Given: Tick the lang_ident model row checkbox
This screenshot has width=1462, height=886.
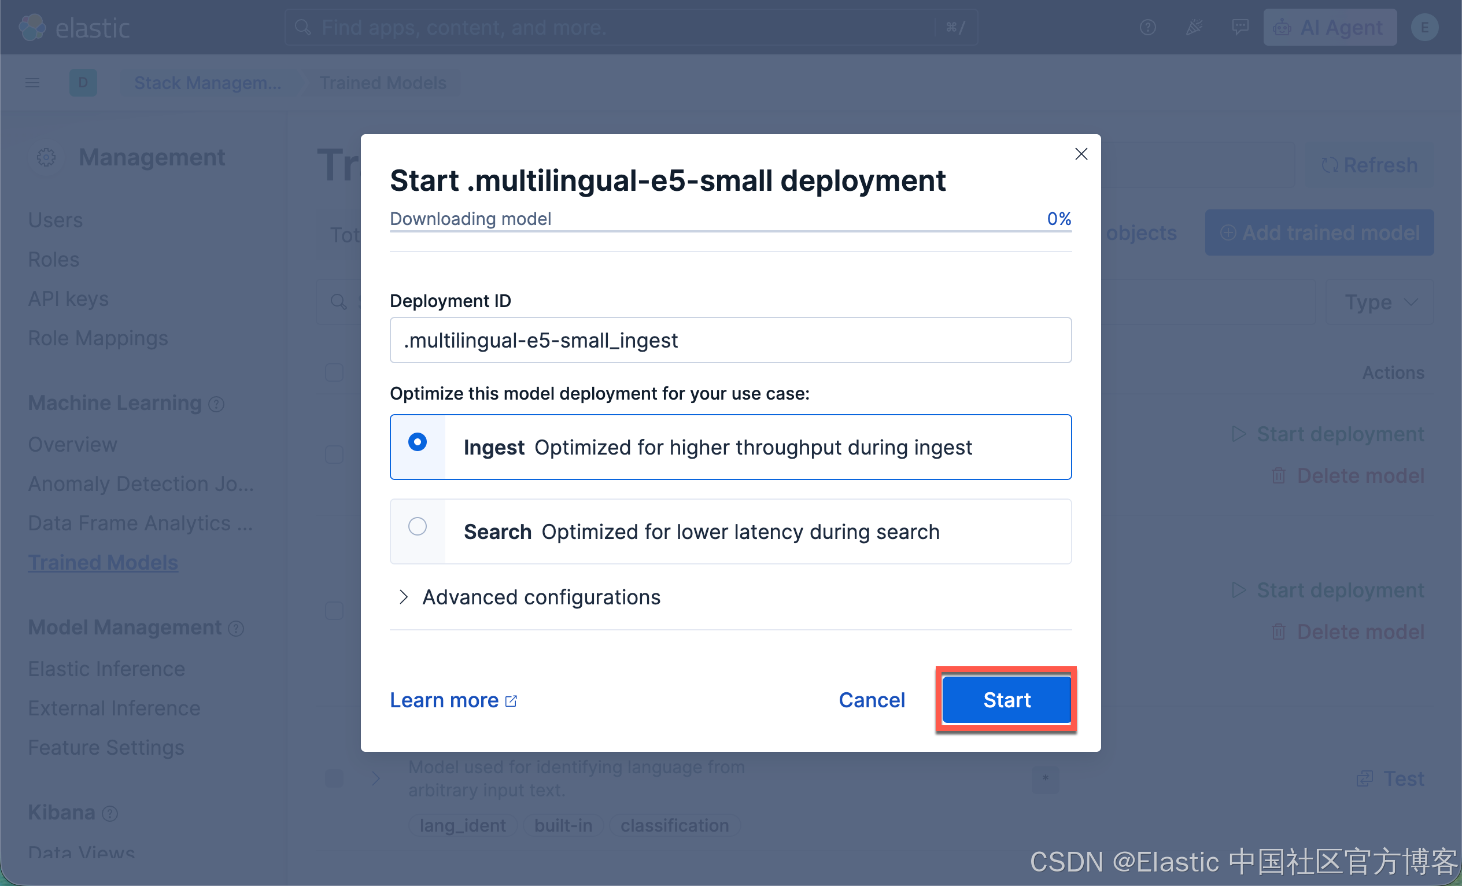Looking at the screenshot, I should [335, 778].
